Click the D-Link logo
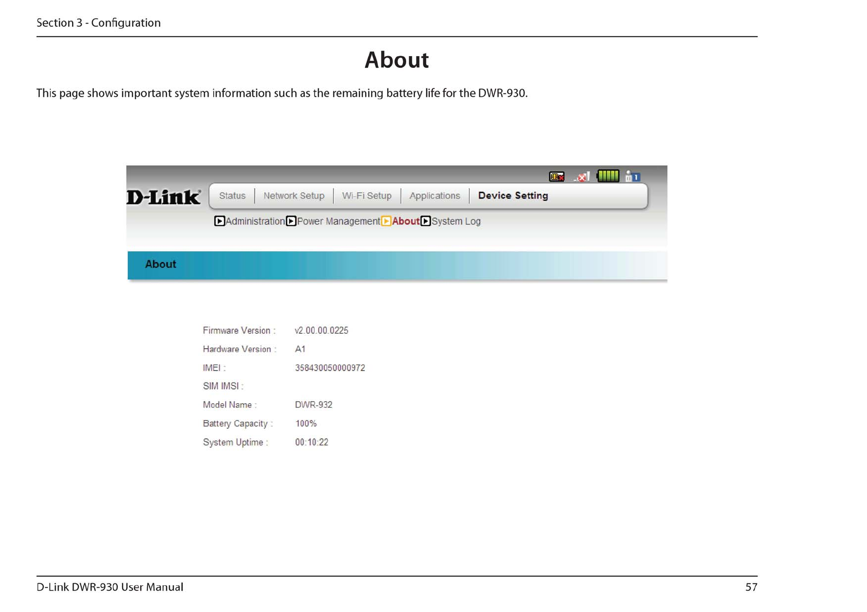Viewport: 867px width, 612px height. (164, 197)
